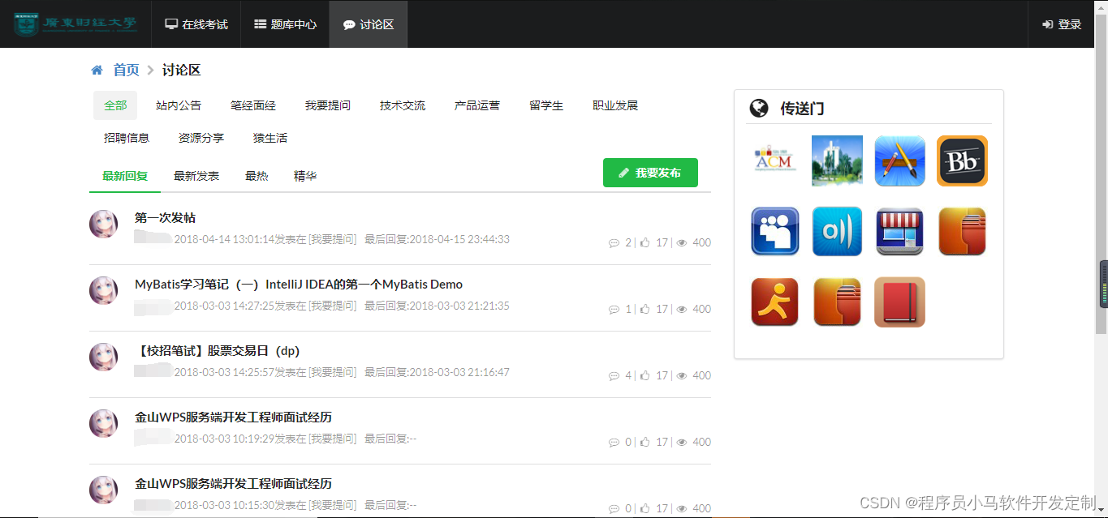Select the ruler-and-pencil tools portal icon
This screenshot has height=518, width=1108.
click(899, 161)
